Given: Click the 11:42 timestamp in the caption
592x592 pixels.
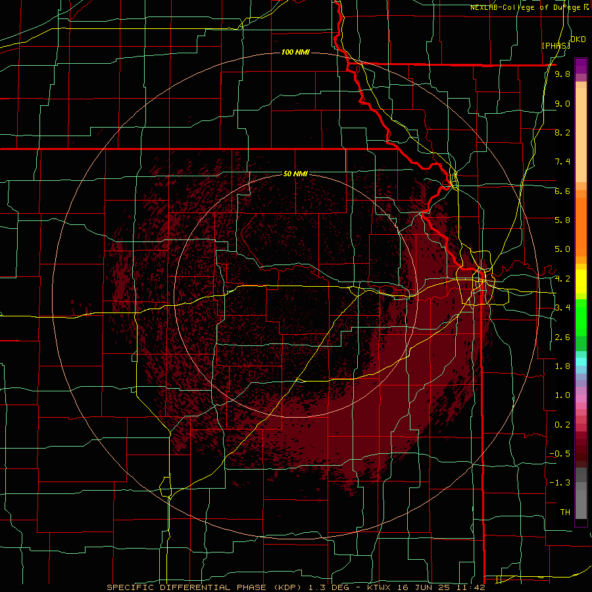Looking at the screenshot, I should pyautogui.click(x=471, y=587).
